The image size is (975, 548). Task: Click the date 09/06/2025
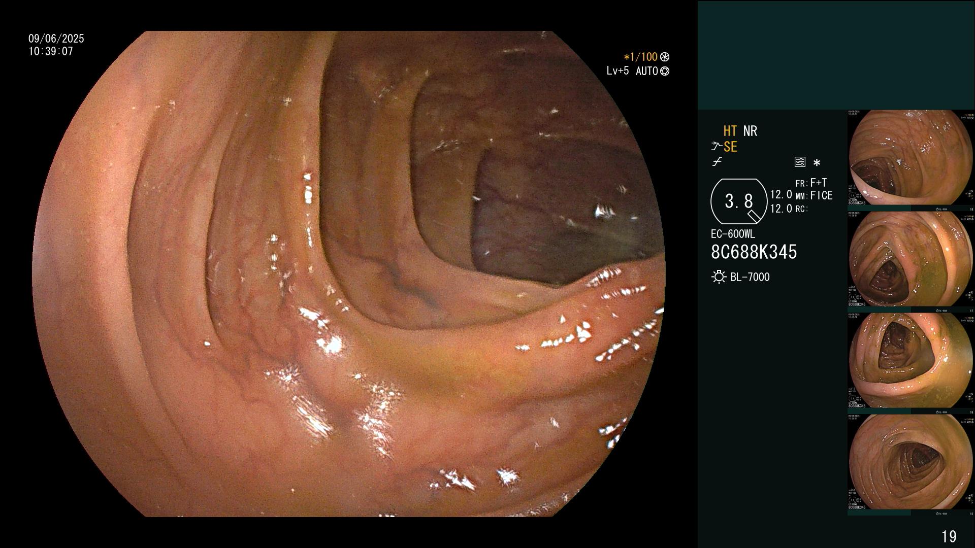click(x=56, y=39)
